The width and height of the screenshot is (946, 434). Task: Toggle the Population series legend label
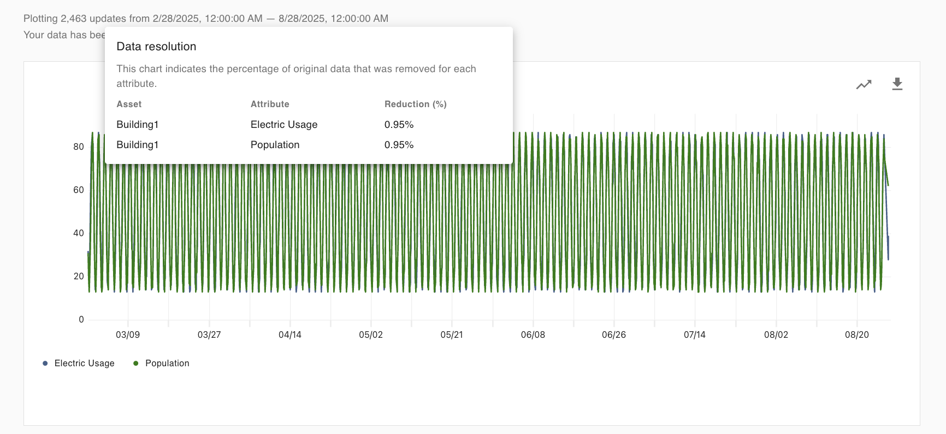click(167, 363)
